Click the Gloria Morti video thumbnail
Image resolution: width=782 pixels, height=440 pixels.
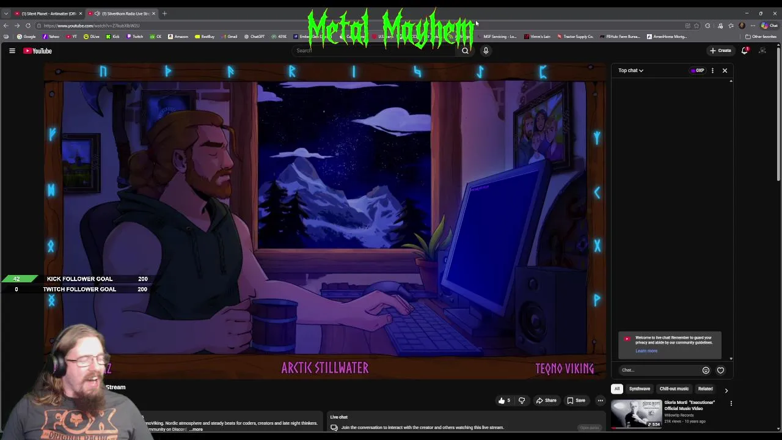[x=636, y=414]
